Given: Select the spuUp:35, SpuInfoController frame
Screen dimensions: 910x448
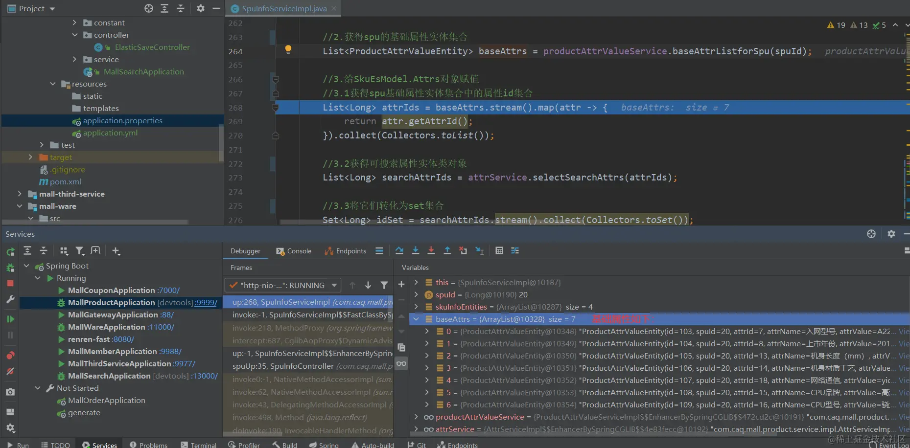Looking at the screenshot, I should [313, 366].
